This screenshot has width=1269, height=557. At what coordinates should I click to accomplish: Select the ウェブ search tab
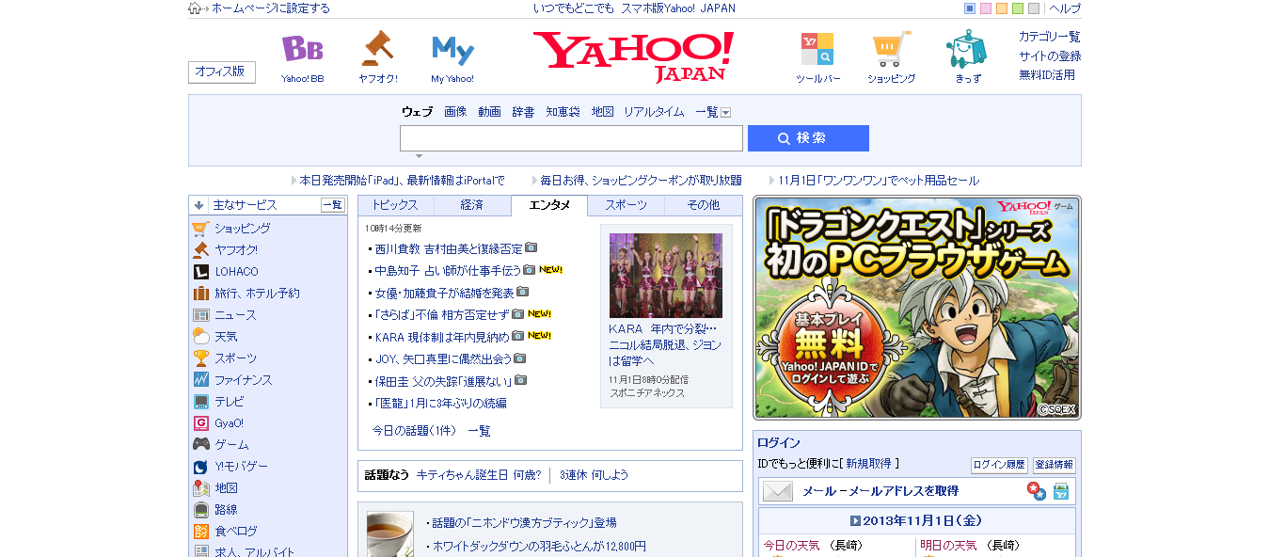(x=417, y=112)
